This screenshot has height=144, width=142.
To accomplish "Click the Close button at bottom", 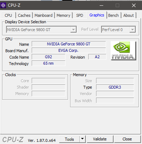I will click(x=127, y=139).
